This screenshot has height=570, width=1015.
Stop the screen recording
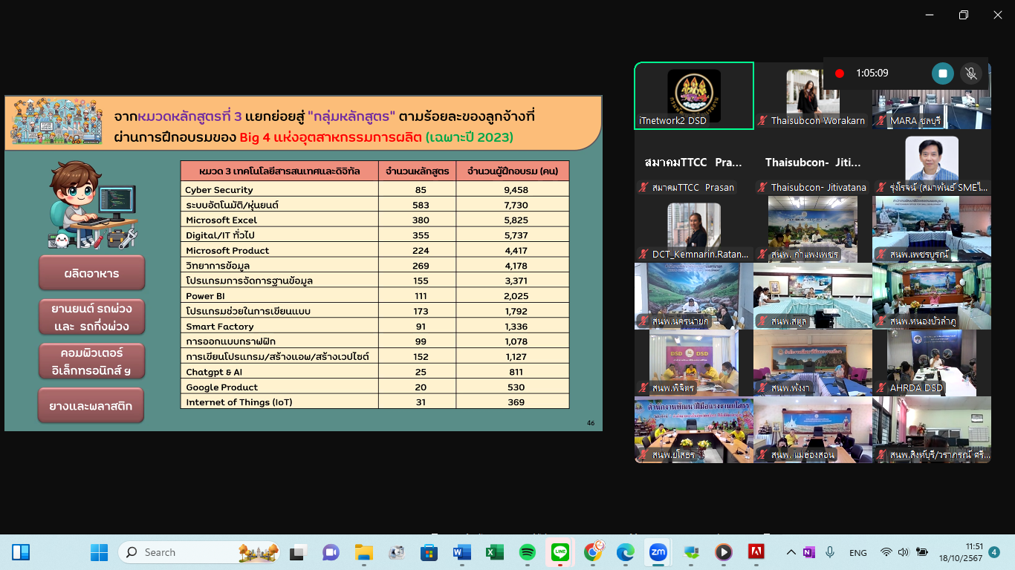[x=942, y=73]
